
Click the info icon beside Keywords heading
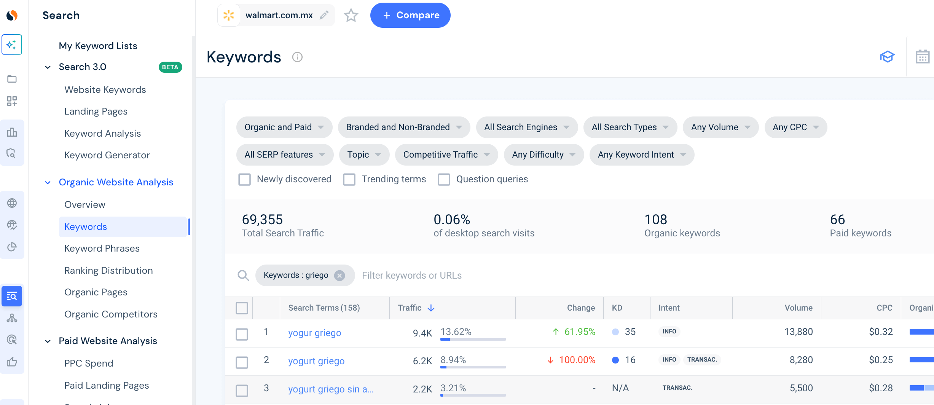297,57
